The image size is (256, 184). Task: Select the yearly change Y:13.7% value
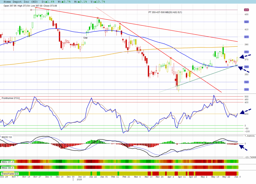click(x=97, y=2)
